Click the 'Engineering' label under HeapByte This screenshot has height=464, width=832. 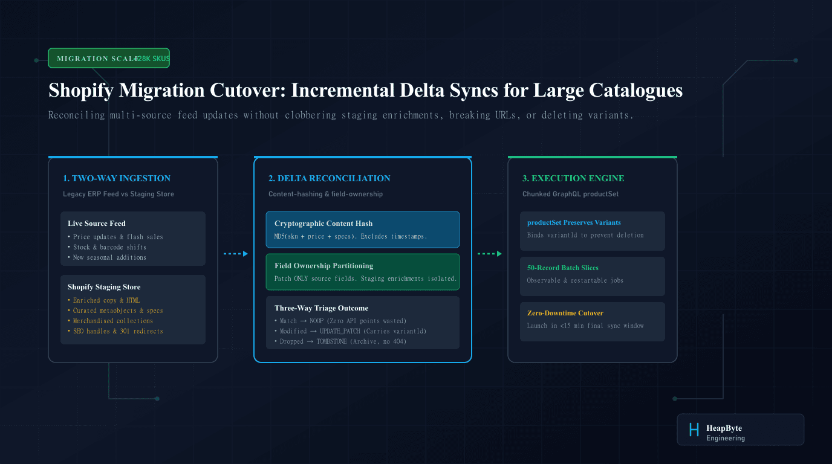click(726, 438)
